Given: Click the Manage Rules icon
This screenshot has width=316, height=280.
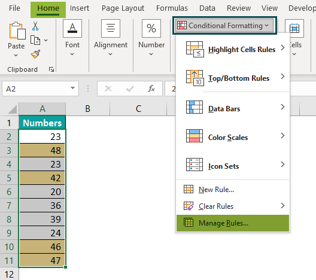Looking at the screenshot, I should point(189,223).
